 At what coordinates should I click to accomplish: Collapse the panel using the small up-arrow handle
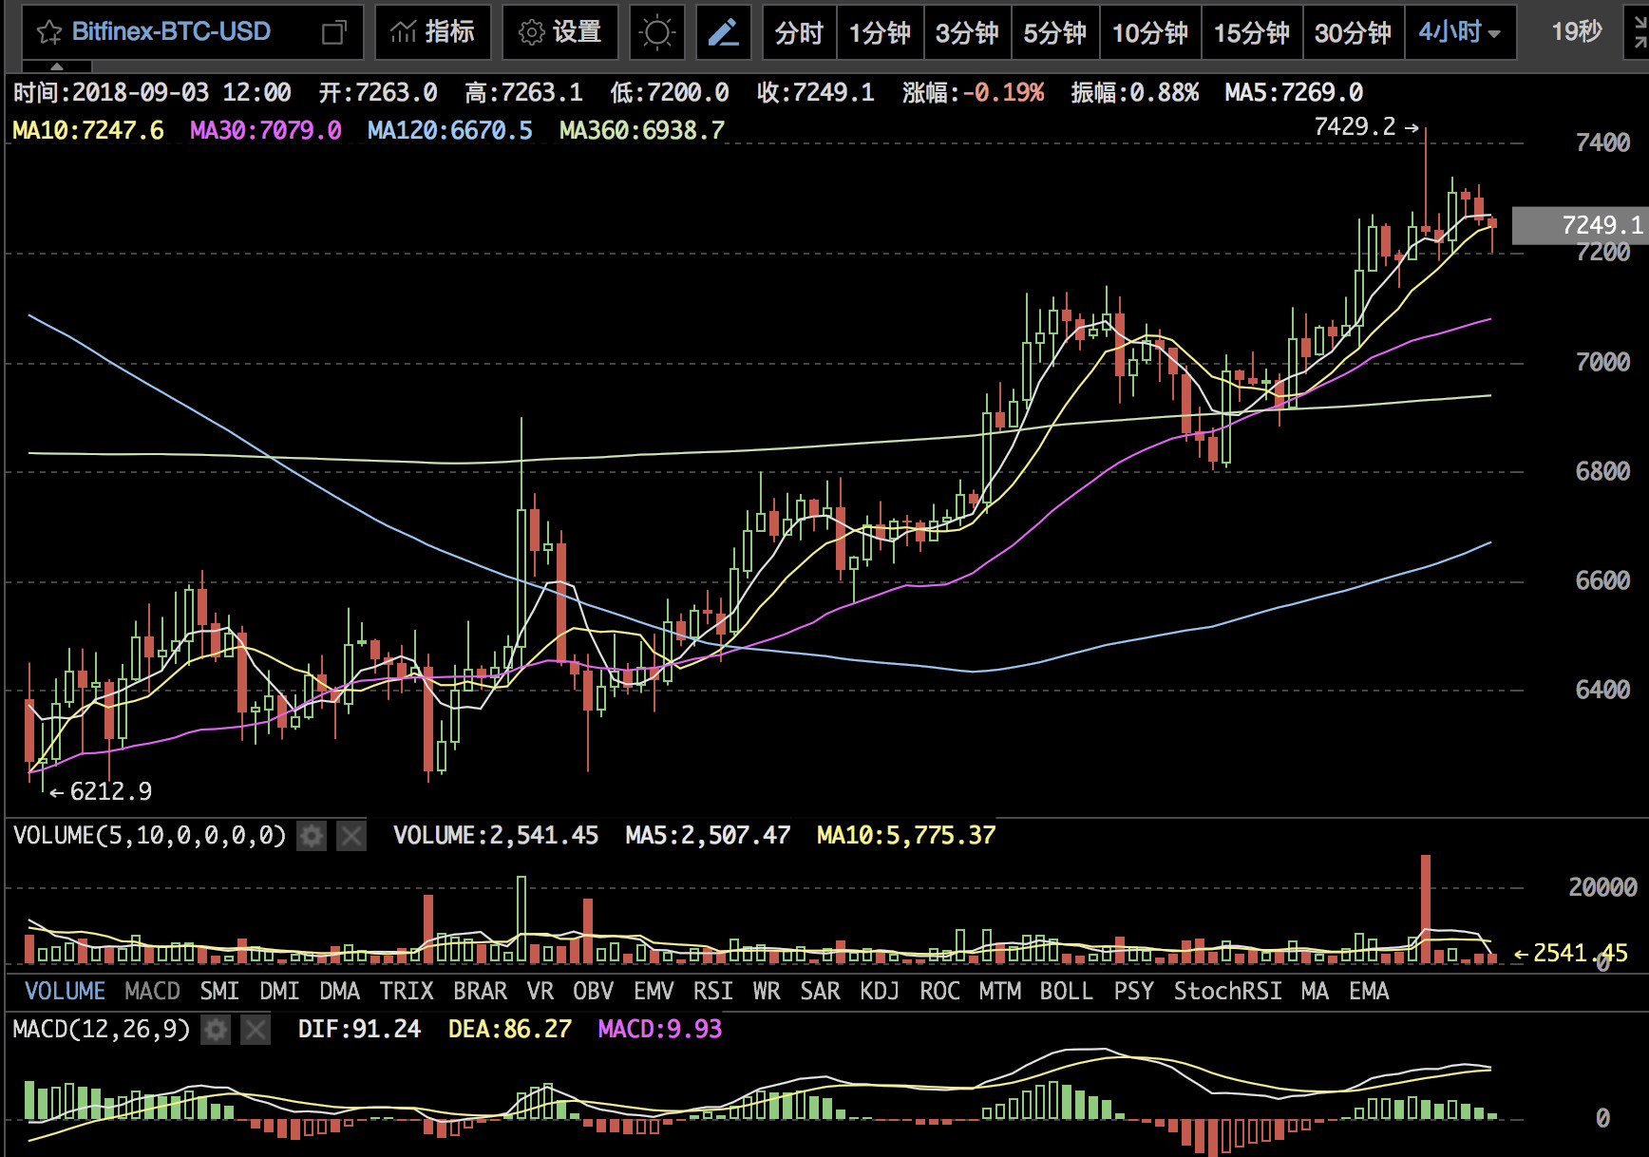57,67
